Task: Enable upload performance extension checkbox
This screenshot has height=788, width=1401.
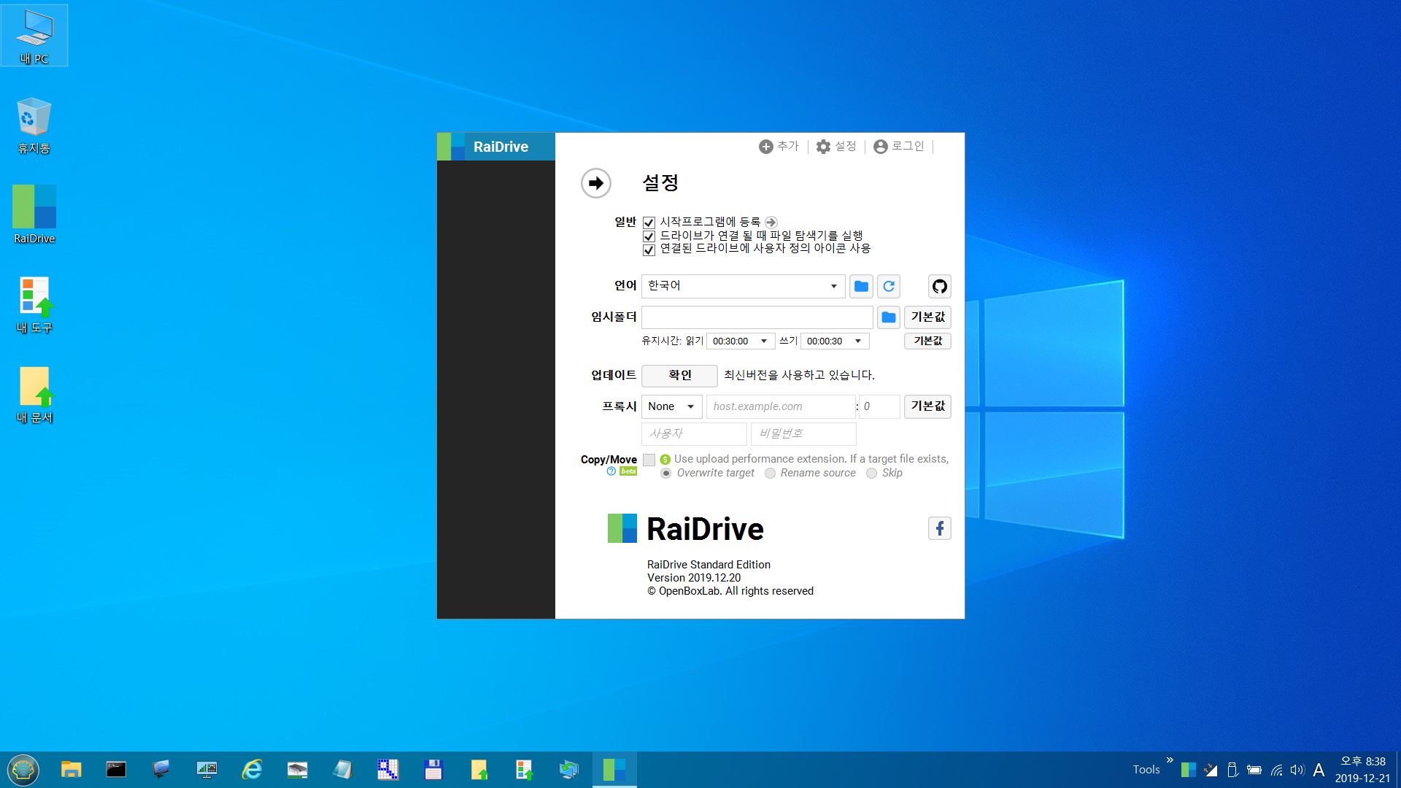Action: pos(649,460)
